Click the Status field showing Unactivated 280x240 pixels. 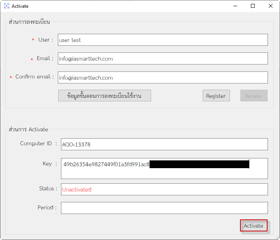point(164,189)
